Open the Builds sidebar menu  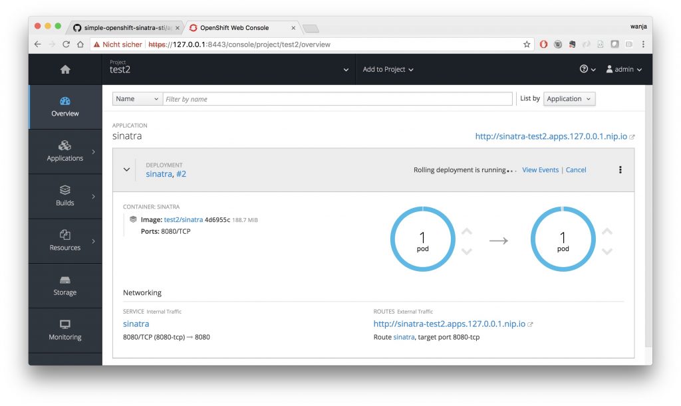click(x=65, y=196)
